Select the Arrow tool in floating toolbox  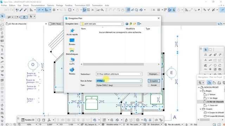(206, 50)
